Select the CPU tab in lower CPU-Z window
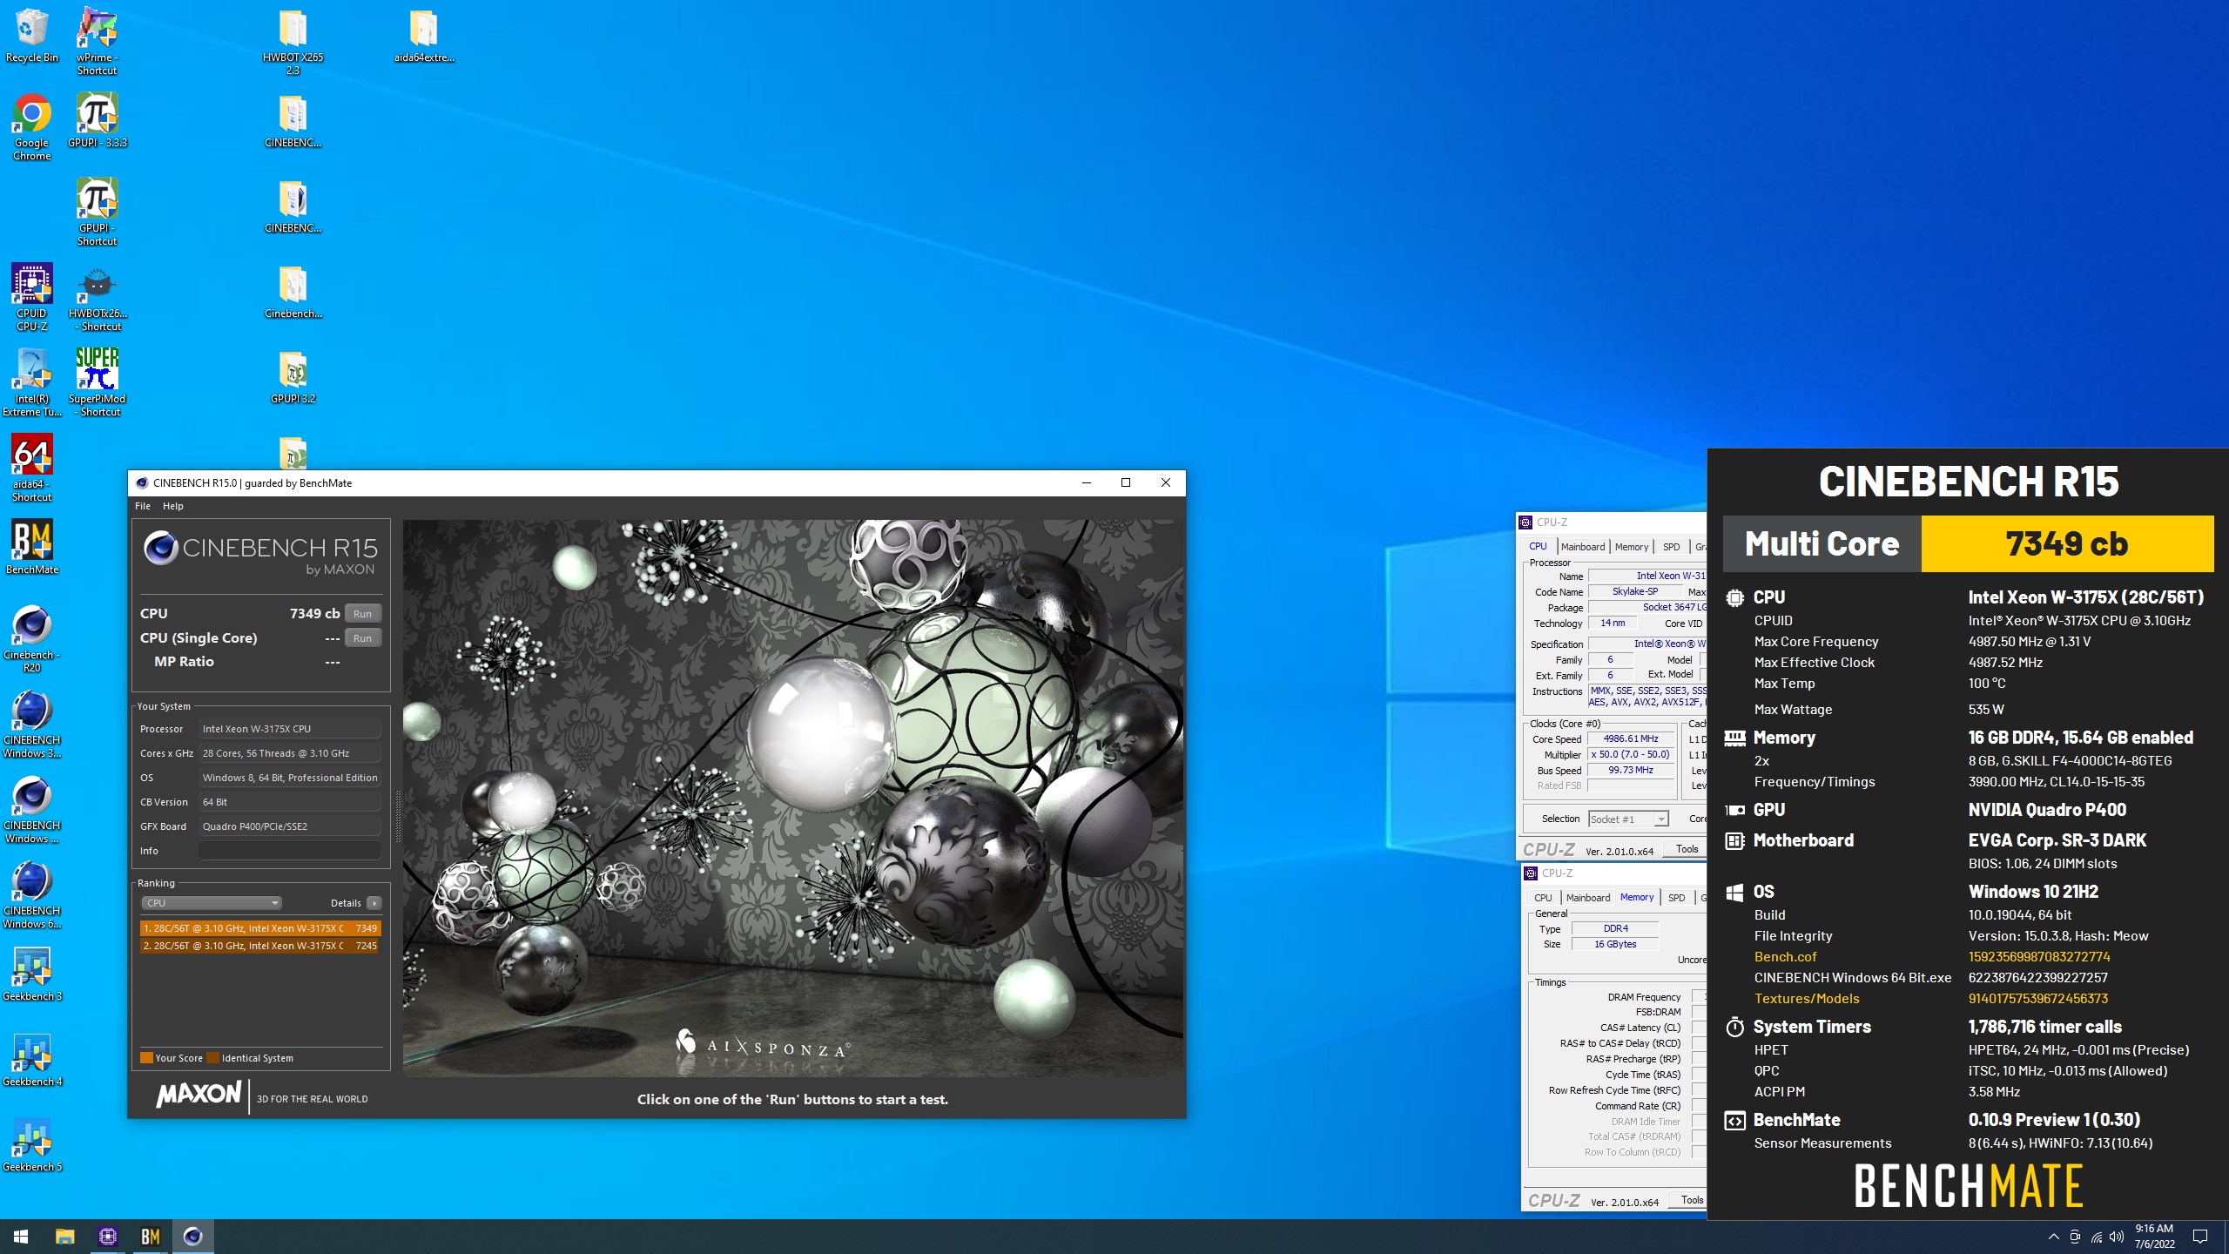The width and height of the screenshot is (2229, 1254). pos(1543,898)
